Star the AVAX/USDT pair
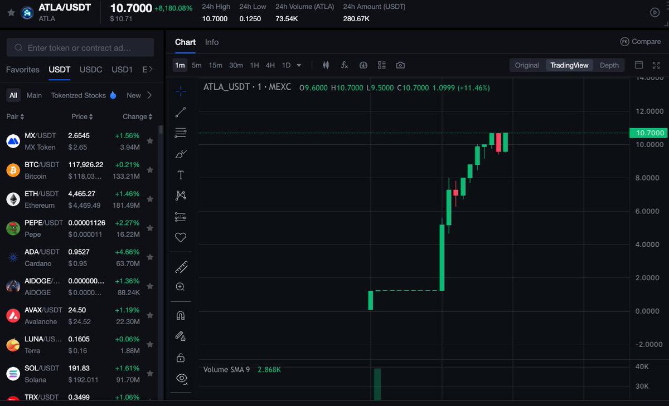 click(x=150, y=315)
